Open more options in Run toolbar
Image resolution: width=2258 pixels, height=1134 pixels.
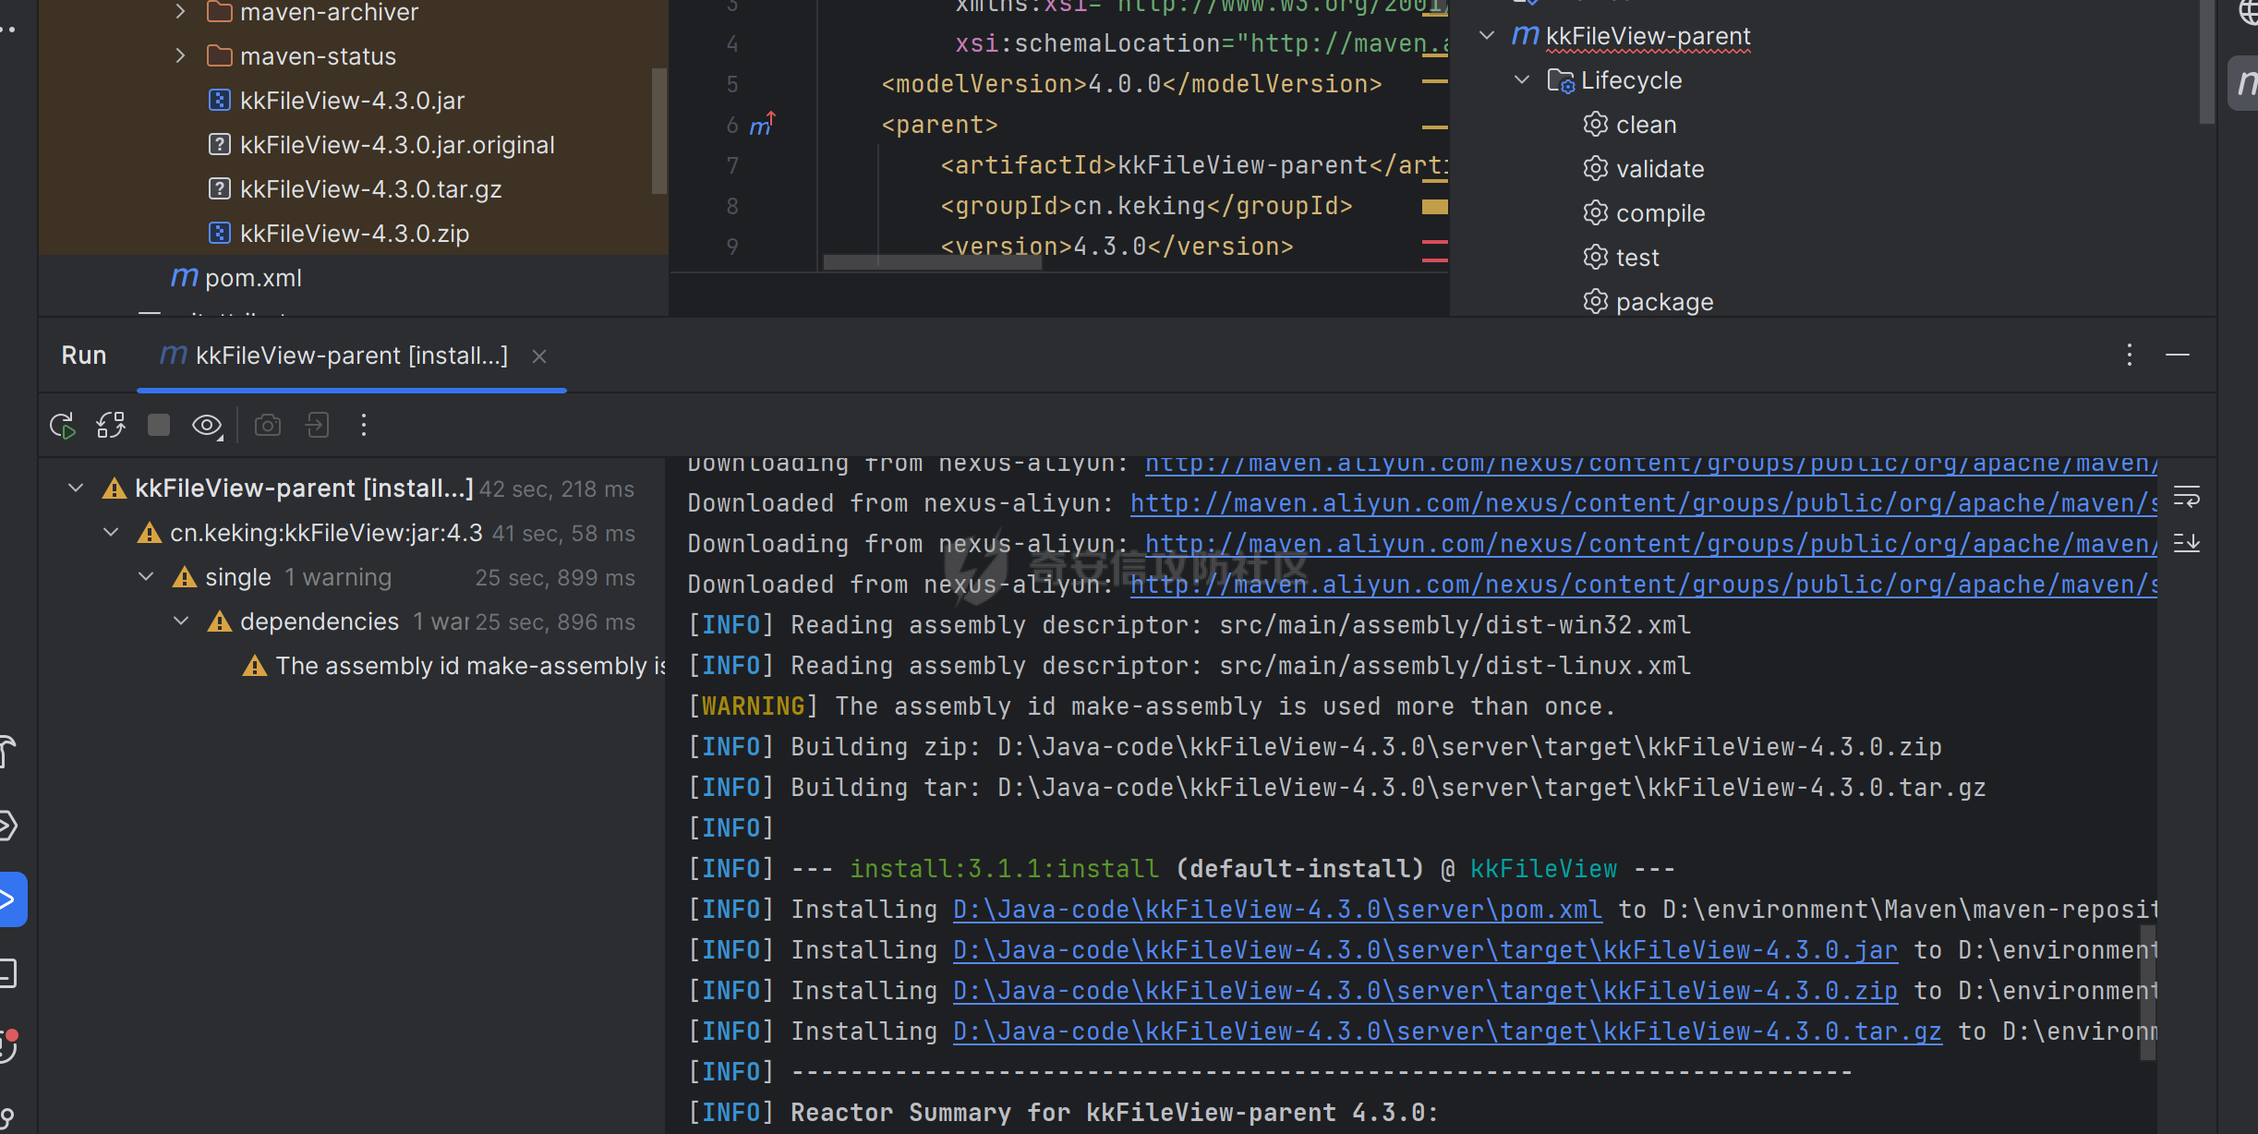pos(364,425)
